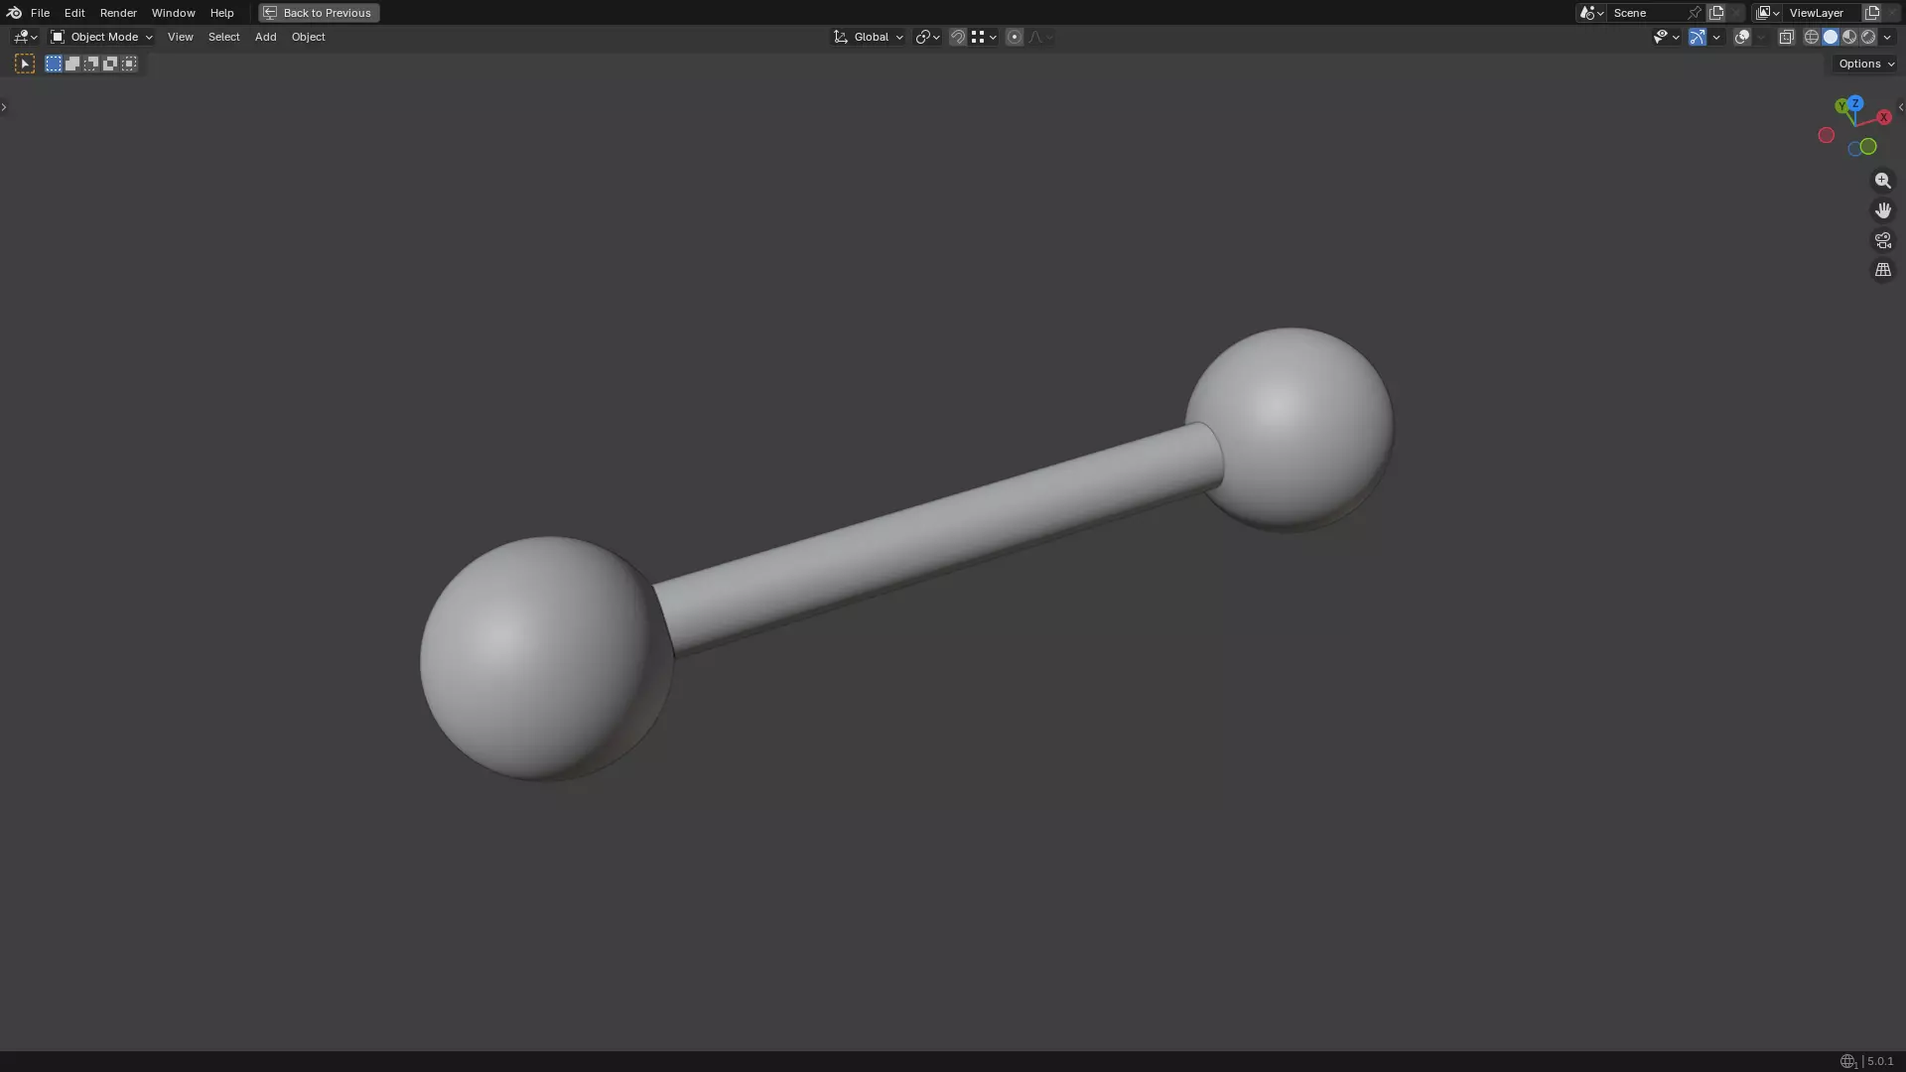The image size is (1906, 1072).
Task: Expand the left toolbar arrow
Action: (4, 107)
